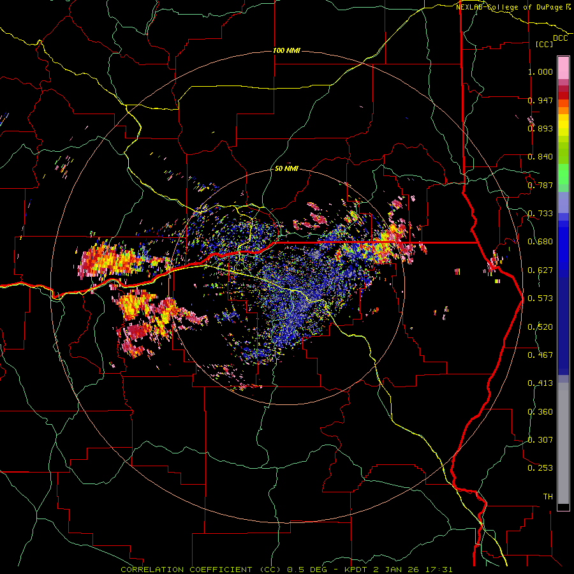Click the 0.733 scale value
This screenshot has height=574, width=574.
pos(540,214)
